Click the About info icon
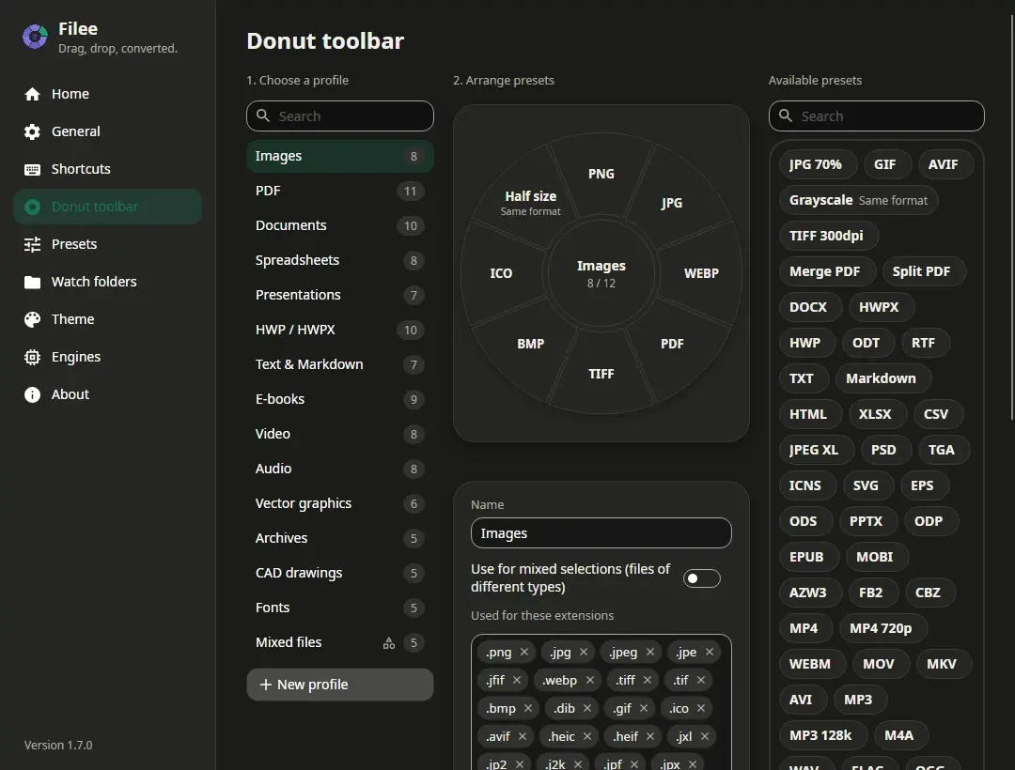1015x770 pixels. [32, 394]
